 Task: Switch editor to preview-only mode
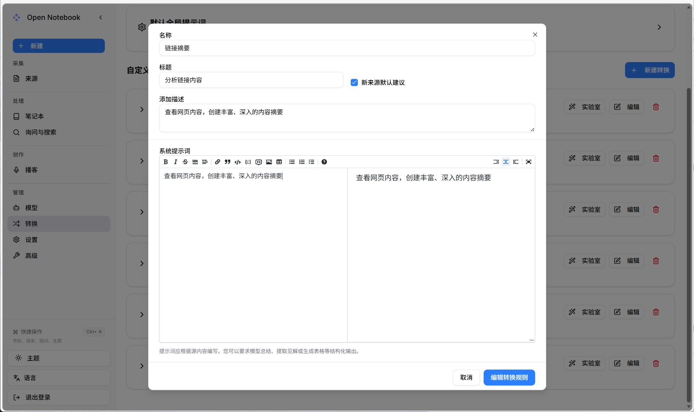[x=516, y=162]
